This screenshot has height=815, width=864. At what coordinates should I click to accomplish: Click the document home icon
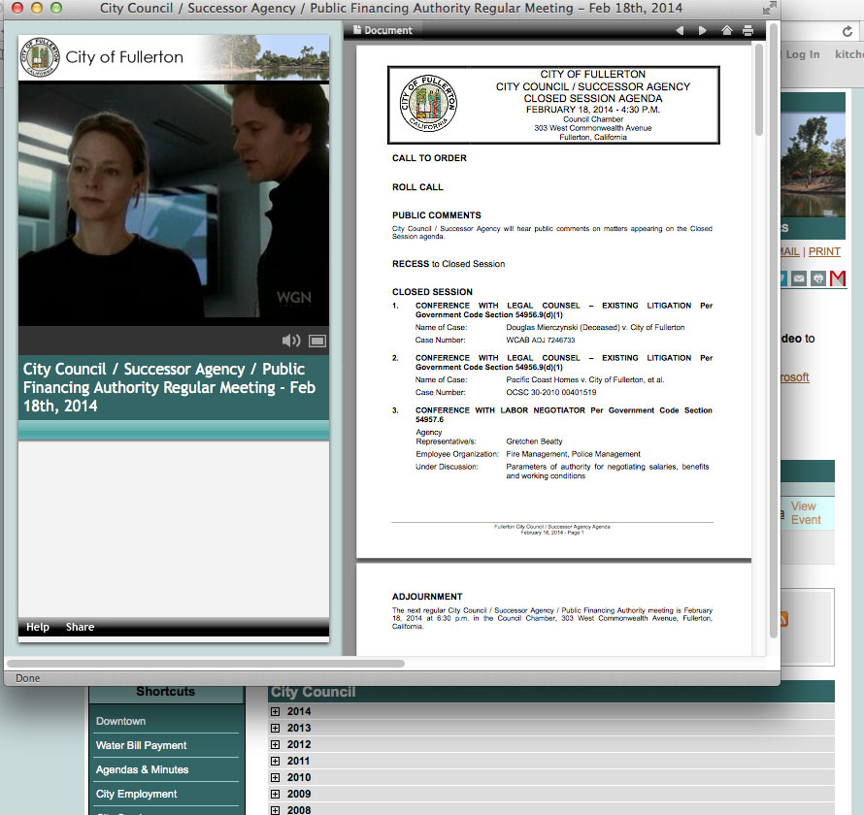click(727, 31)
